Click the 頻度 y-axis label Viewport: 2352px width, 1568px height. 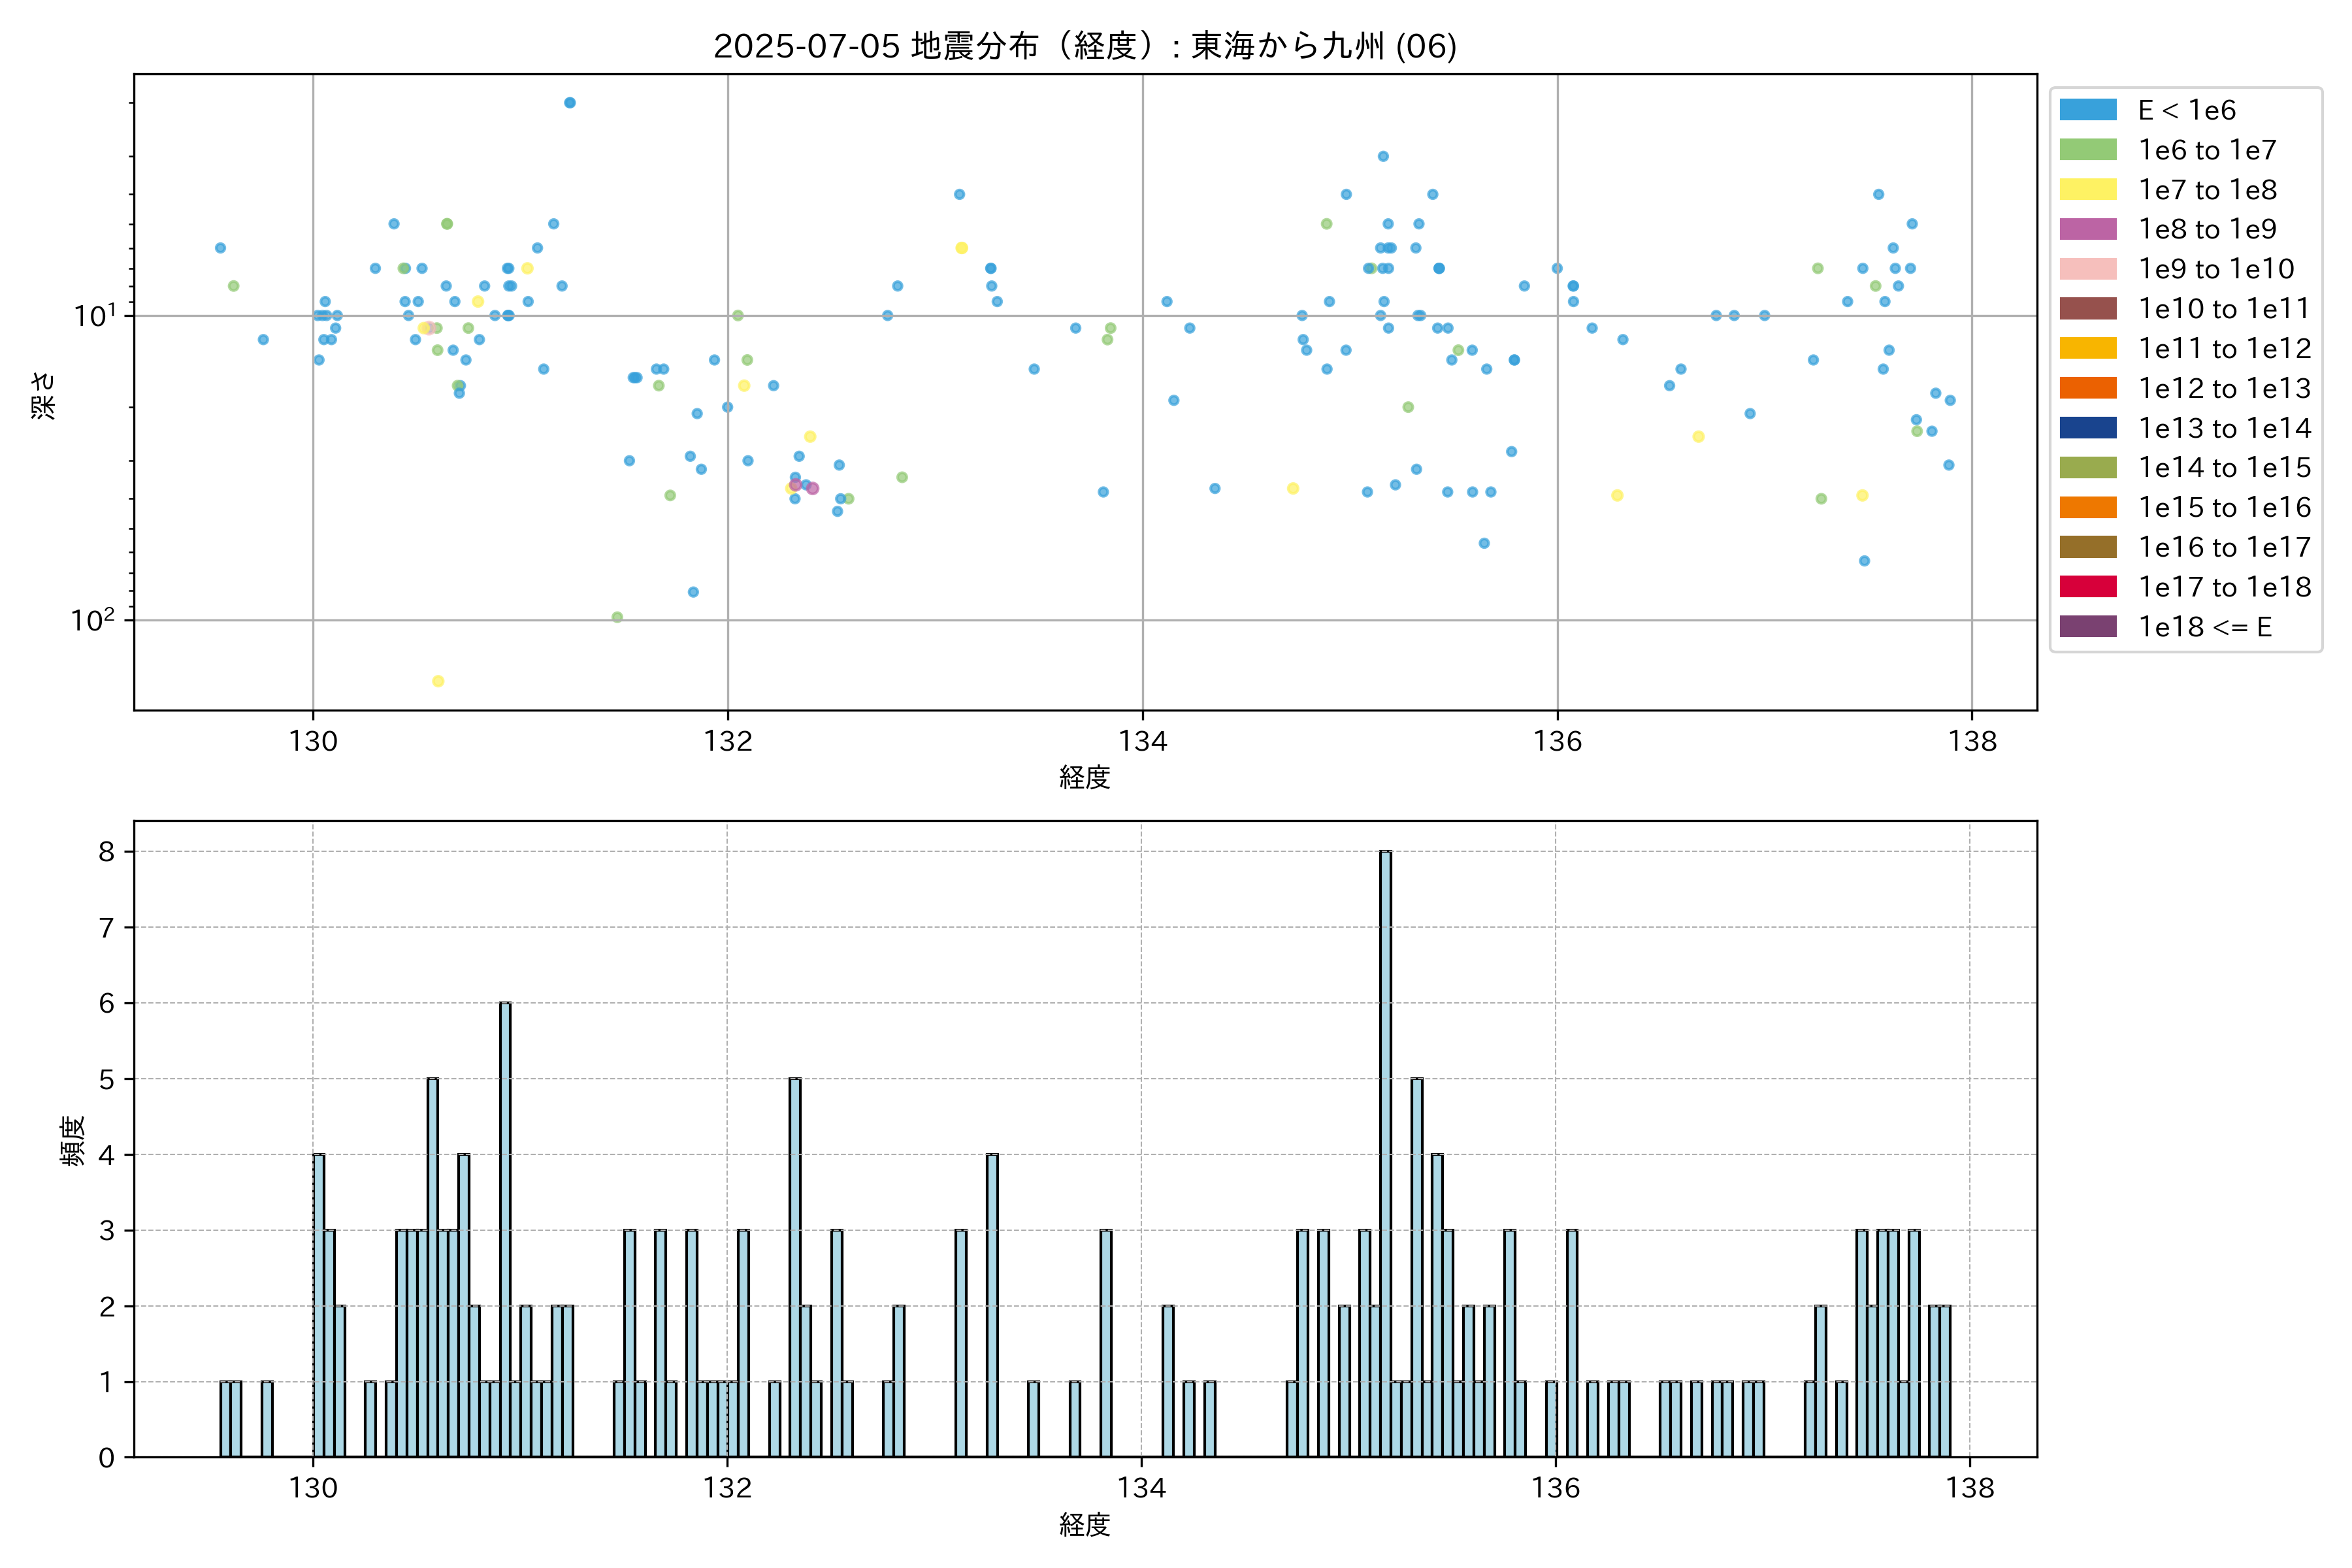(72, 1140)
